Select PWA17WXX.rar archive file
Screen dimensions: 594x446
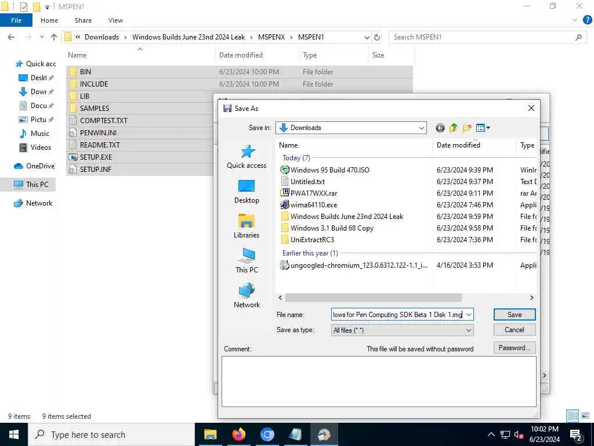point(313,193)
